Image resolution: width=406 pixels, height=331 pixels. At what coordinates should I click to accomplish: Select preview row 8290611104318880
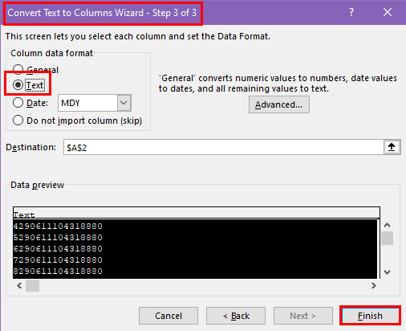(x=195, y=272)
